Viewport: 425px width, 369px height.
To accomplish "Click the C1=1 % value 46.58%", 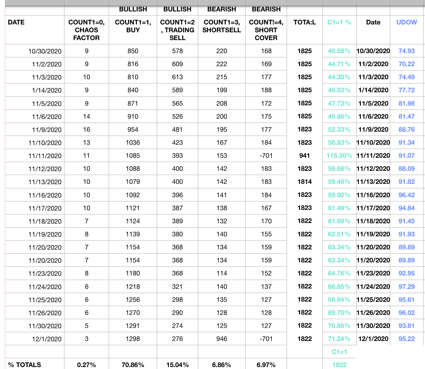I will pyautogui.click(x=339, y=51).
